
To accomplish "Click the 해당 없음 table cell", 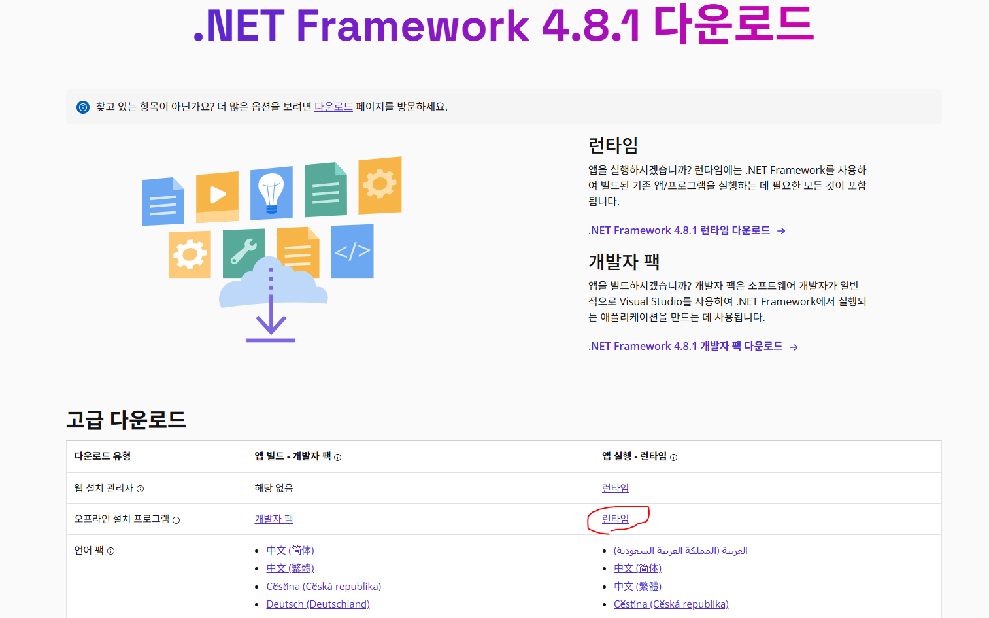I will [x=420, y=488].
